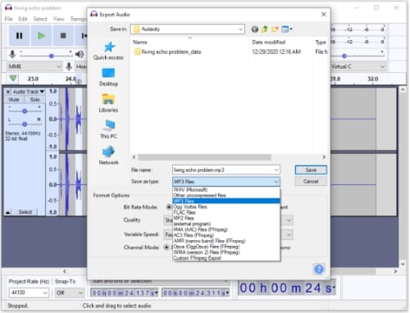Choose MP2 Files format
The height and width of the screenshot is (313, 410).
point(226,218)
